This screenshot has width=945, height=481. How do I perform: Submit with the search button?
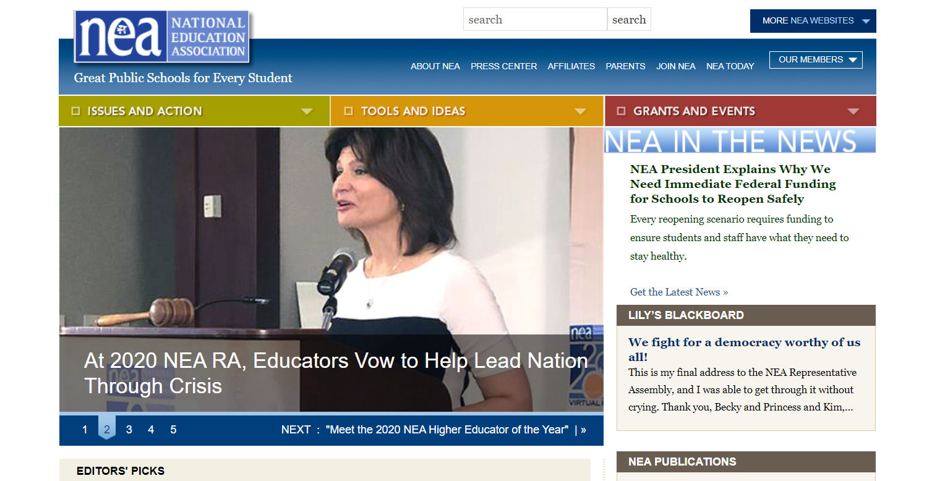(629, 19)
